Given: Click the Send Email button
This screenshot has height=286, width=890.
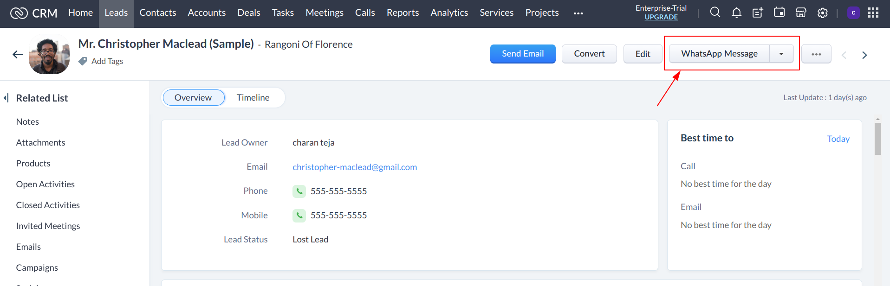Looking at the screenshot, I should 523,54.
